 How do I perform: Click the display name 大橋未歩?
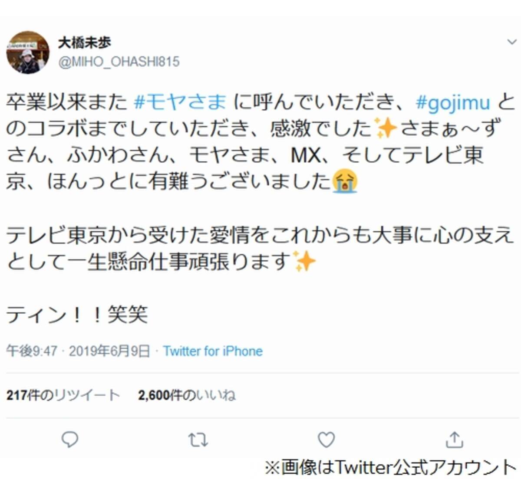point(85,43)
